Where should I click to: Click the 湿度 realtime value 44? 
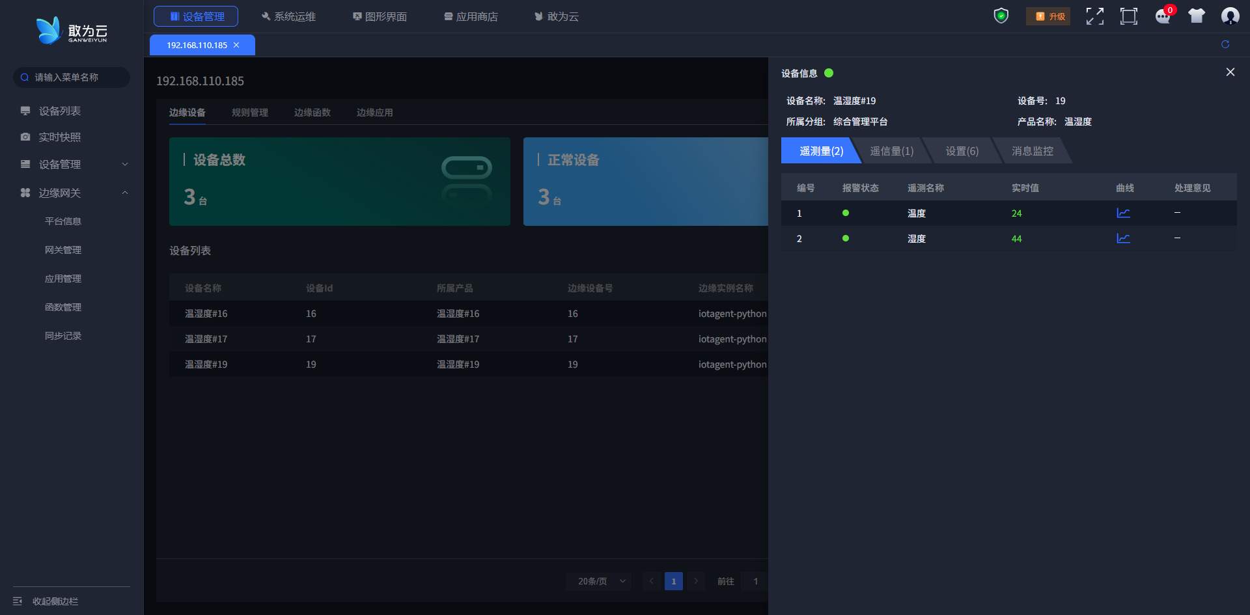(1016, 239)
